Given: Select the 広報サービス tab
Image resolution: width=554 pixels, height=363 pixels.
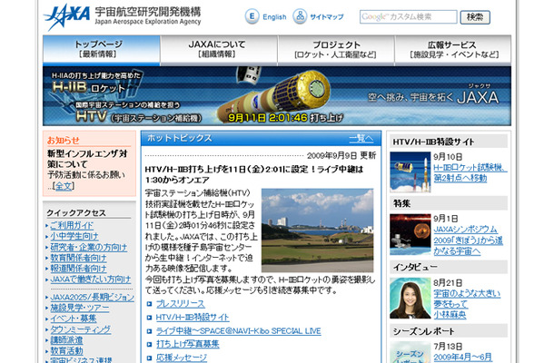Looking at the screenshot, I should coord(453,50).
